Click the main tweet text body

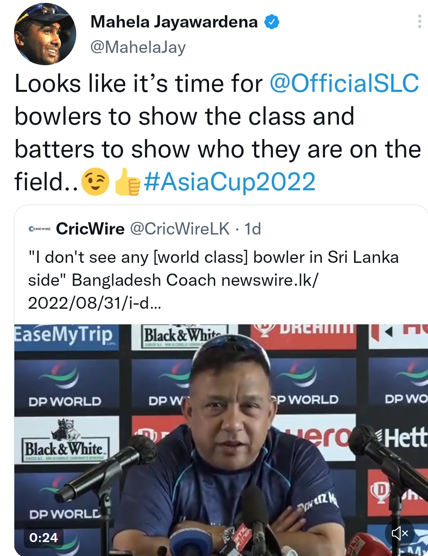click(x=217, y=132)
